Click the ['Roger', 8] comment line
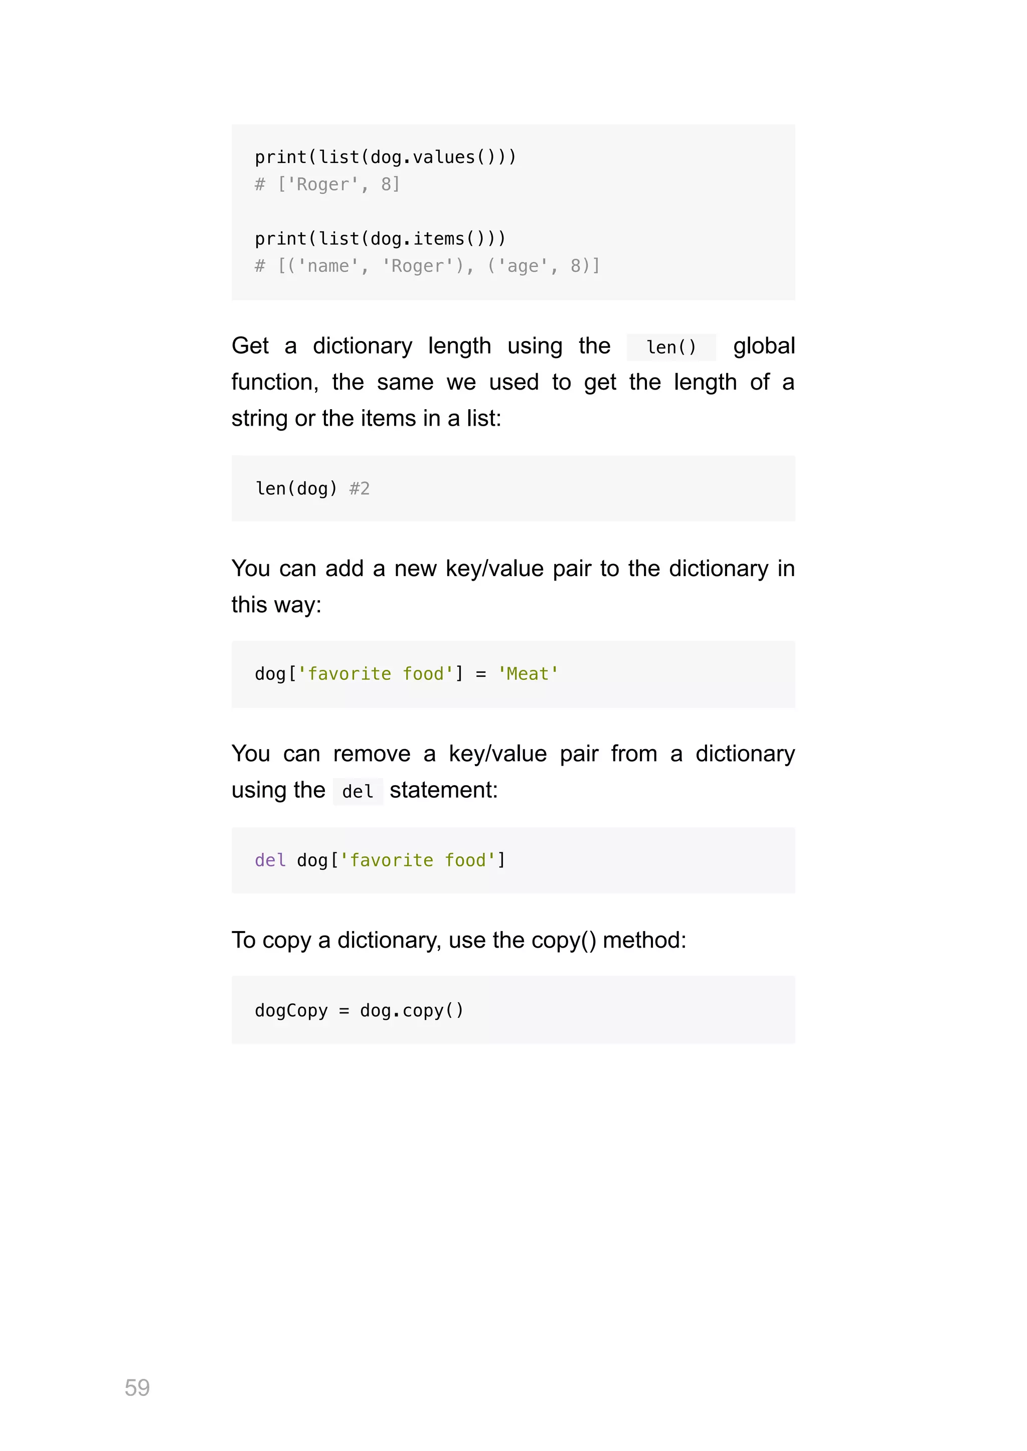The width and height of the screenshot is (1027, 1451). (327, 184)
